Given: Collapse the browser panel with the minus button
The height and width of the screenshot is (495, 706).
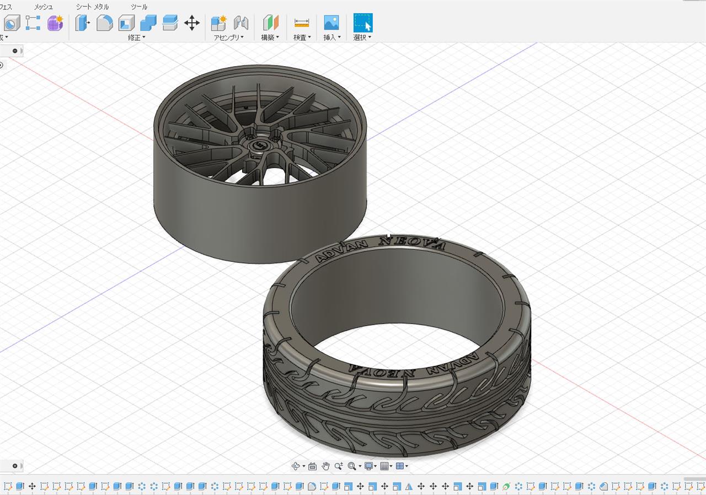Looking at the screenshot, I should click(x=15, y=51).
